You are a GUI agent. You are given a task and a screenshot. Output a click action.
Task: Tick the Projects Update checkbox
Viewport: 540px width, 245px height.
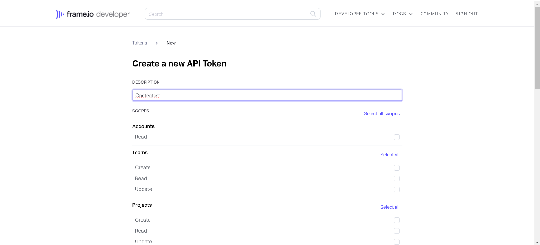click(396, 242)
